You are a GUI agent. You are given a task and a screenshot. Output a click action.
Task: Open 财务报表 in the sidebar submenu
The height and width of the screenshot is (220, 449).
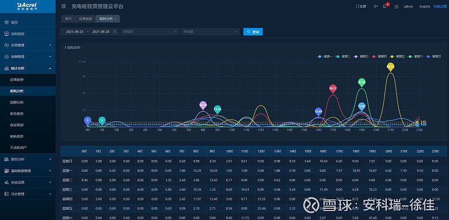click(x=17, y=114)
